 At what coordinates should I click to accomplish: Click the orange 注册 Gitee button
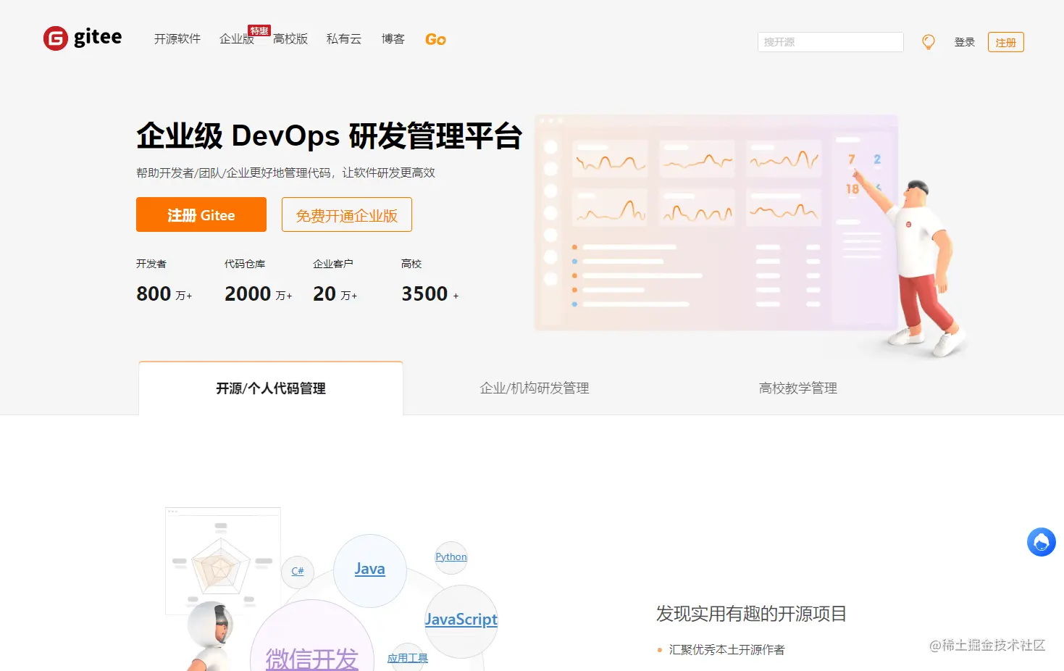(x=201, y=214)
